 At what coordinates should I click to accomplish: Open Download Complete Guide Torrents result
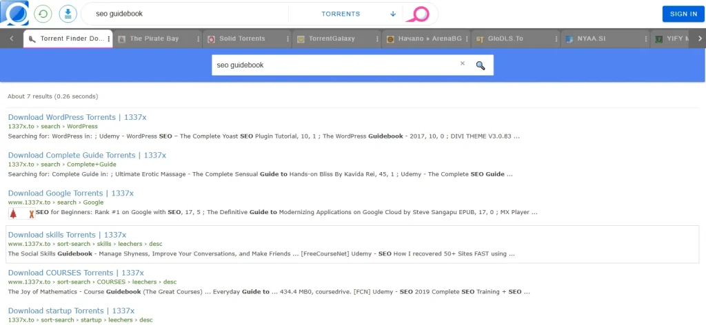tap(87, 155)
